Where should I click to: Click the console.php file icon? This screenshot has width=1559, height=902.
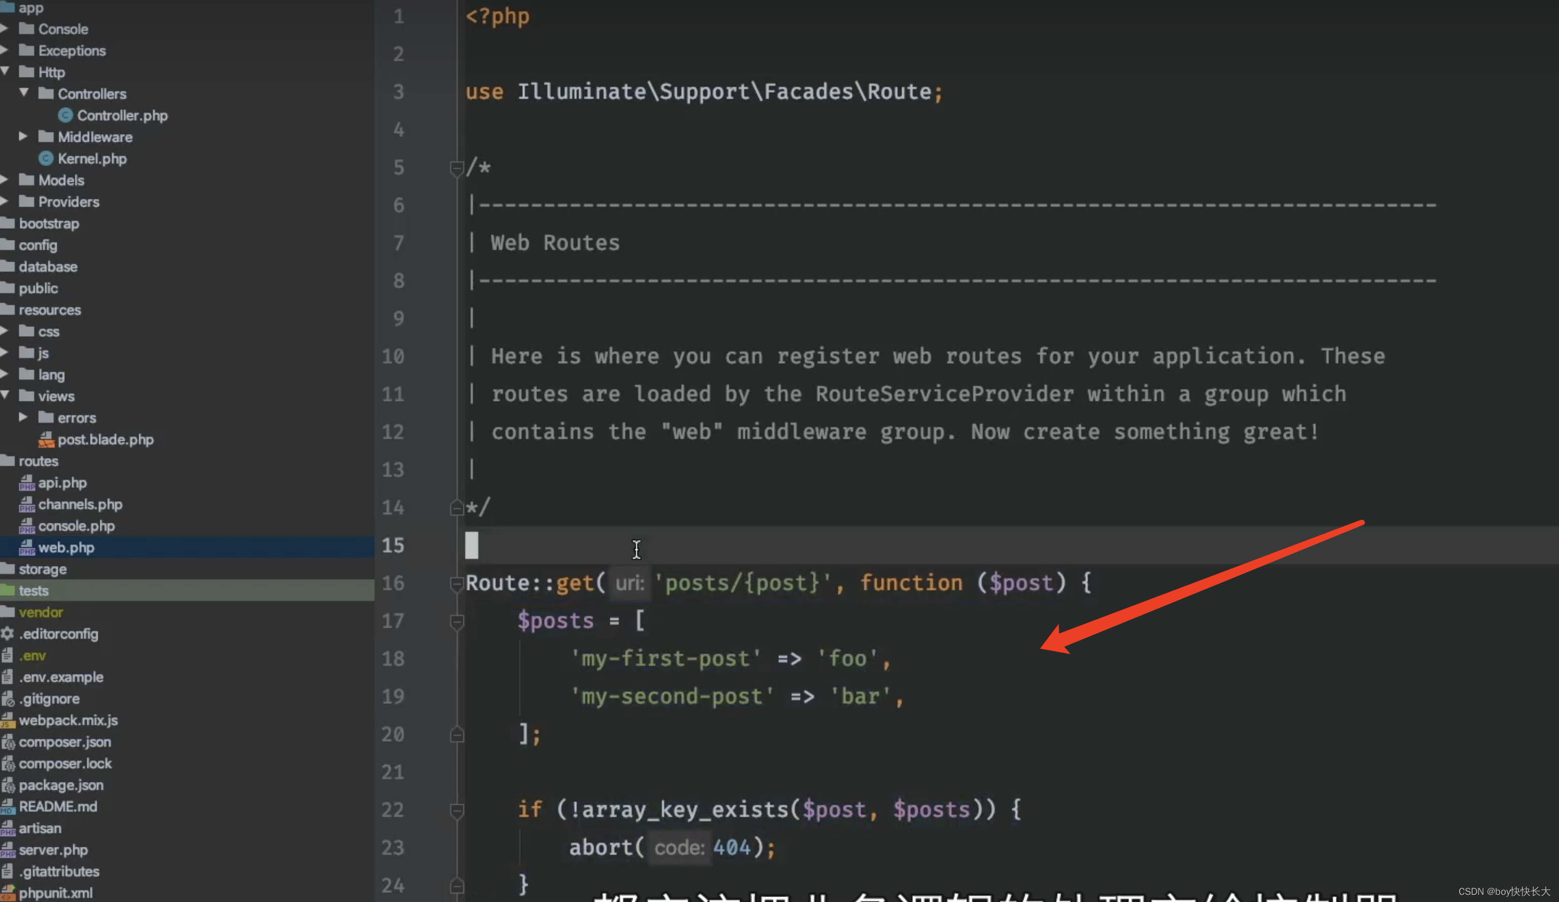click(27, 526)
